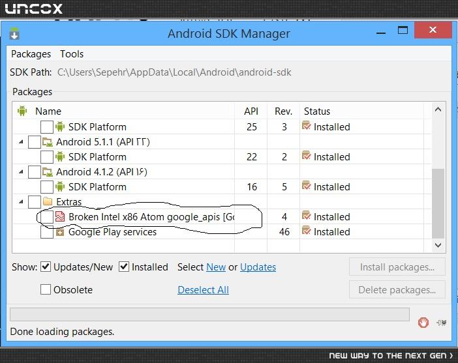Click the installed status icon for API 16
Screen dimensions: 458x363
click(307, 186)
